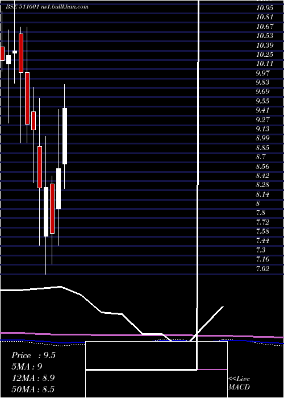Click the 7.58 price axis label
The height and width of the screenshot is (398, 284).
[x=262, y=231]
